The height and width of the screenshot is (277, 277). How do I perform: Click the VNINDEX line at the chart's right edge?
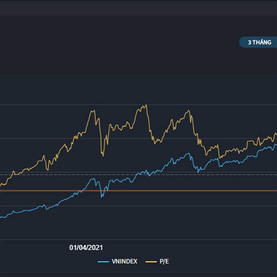[x=275, y=144]
